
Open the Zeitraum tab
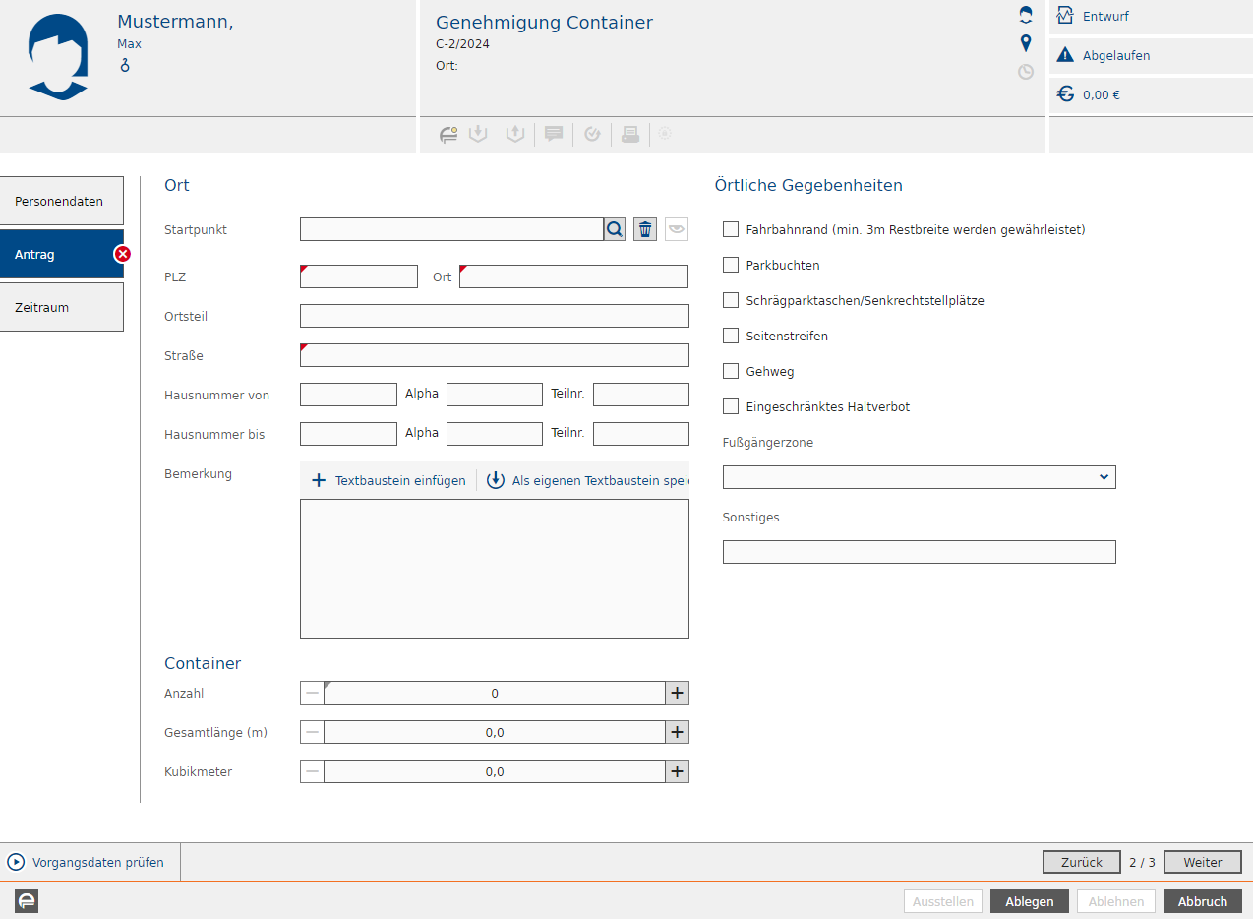coord(61,308)
